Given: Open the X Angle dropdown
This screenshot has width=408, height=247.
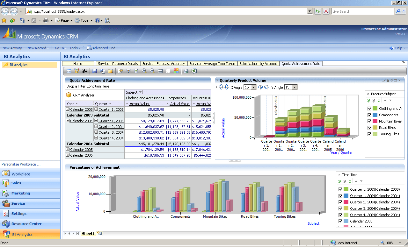Looking at the screenshot, I should coord(253,87).
